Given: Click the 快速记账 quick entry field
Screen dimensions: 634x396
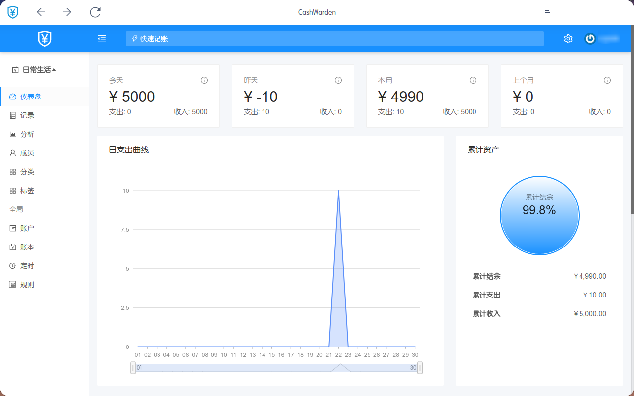Looking at the screenshot, I should (x=334, y=39).
